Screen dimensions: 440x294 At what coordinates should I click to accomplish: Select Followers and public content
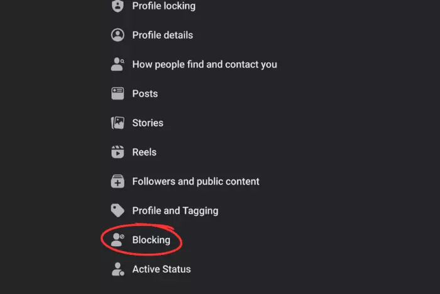(195, 181)
